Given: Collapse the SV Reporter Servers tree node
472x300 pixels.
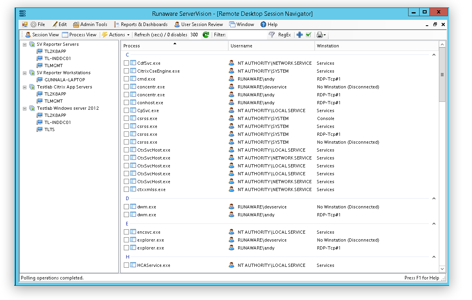Looking at the screenshot, I should (x=25, y=45).
